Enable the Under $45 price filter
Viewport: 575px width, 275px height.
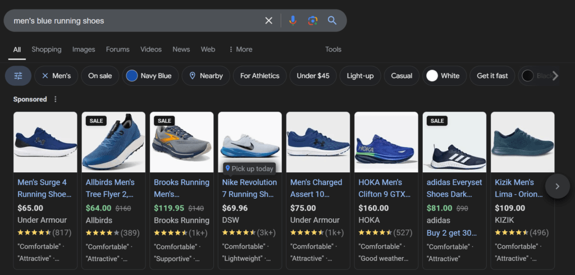(313, 76)
